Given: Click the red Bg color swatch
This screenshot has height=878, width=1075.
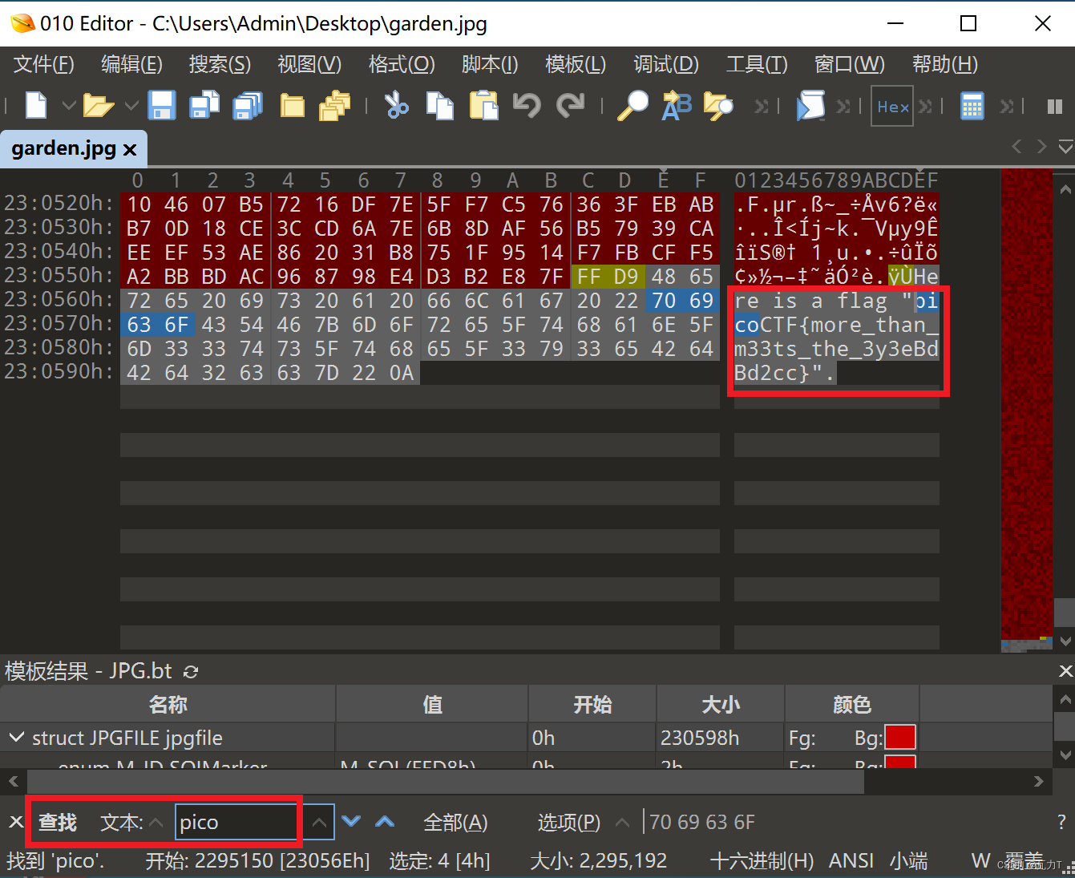Looking at the screenshot, I should (x=901, y=737).
